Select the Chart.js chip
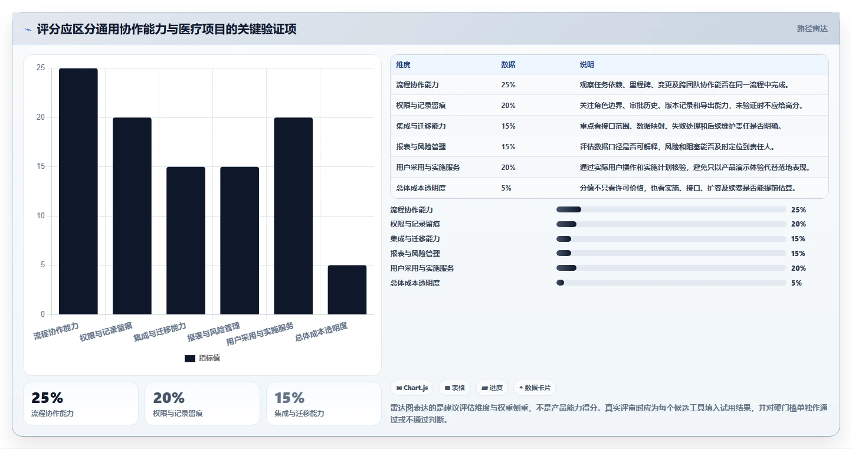 (x=412, y=388)
